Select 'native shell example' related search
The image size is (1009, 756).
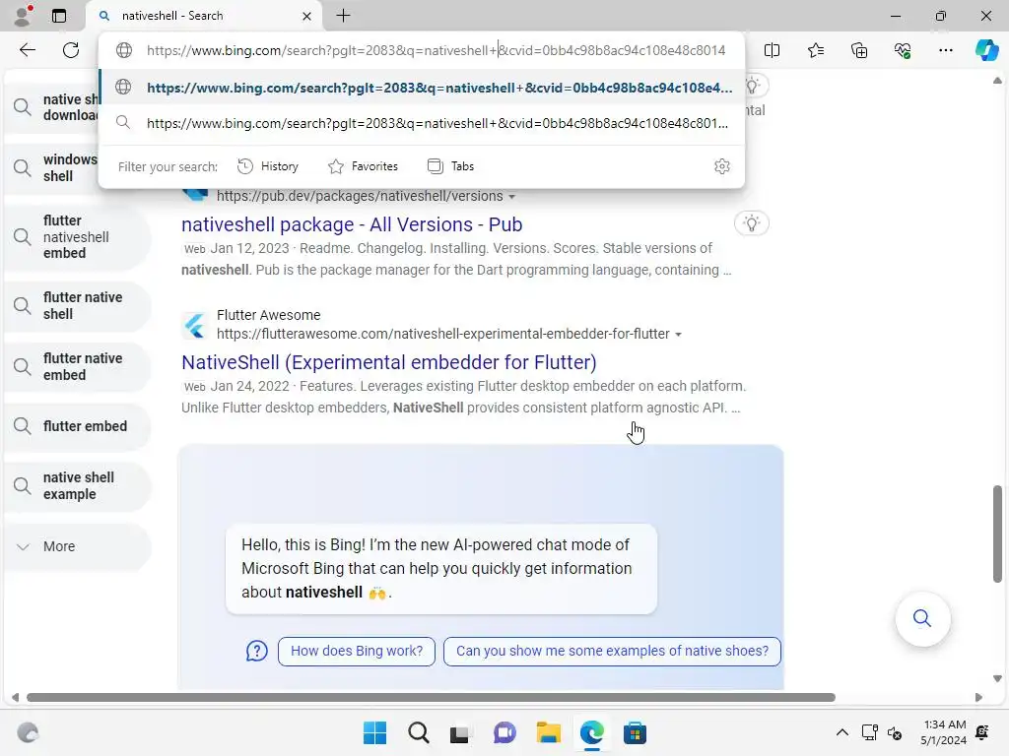click(77, 486)
